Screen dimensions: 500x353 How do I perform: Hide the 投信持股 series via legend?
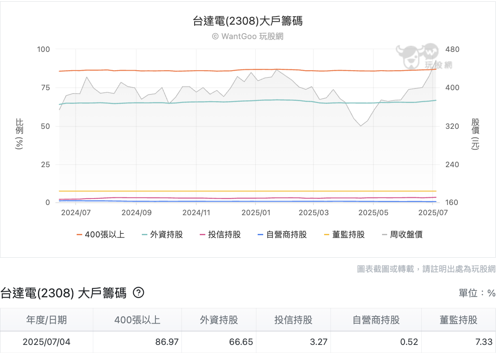220,235
